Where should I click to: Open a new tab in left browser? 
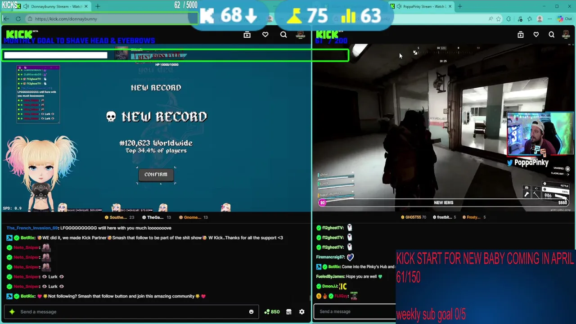tap(98, 6)
